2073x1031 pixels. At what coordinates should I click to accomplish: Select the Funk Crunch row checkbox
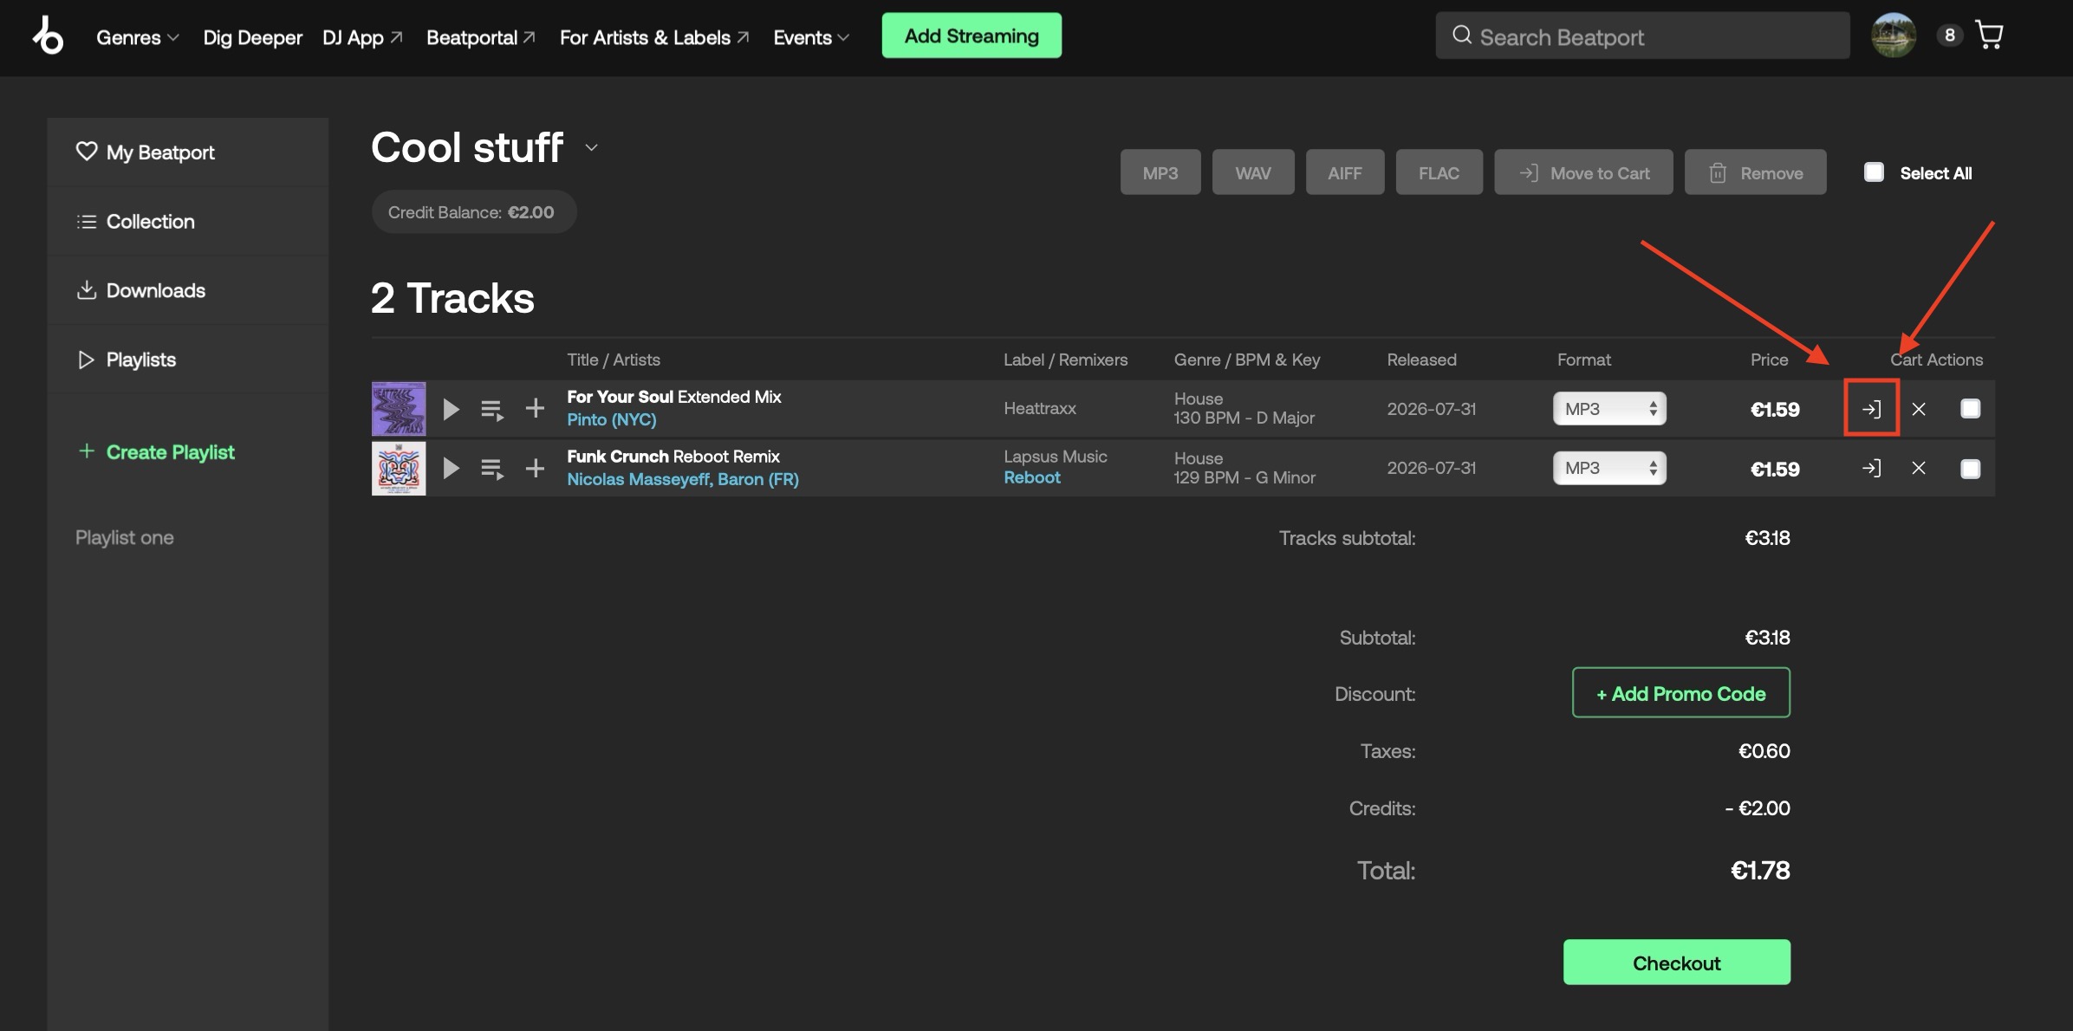pos(1970,469)
